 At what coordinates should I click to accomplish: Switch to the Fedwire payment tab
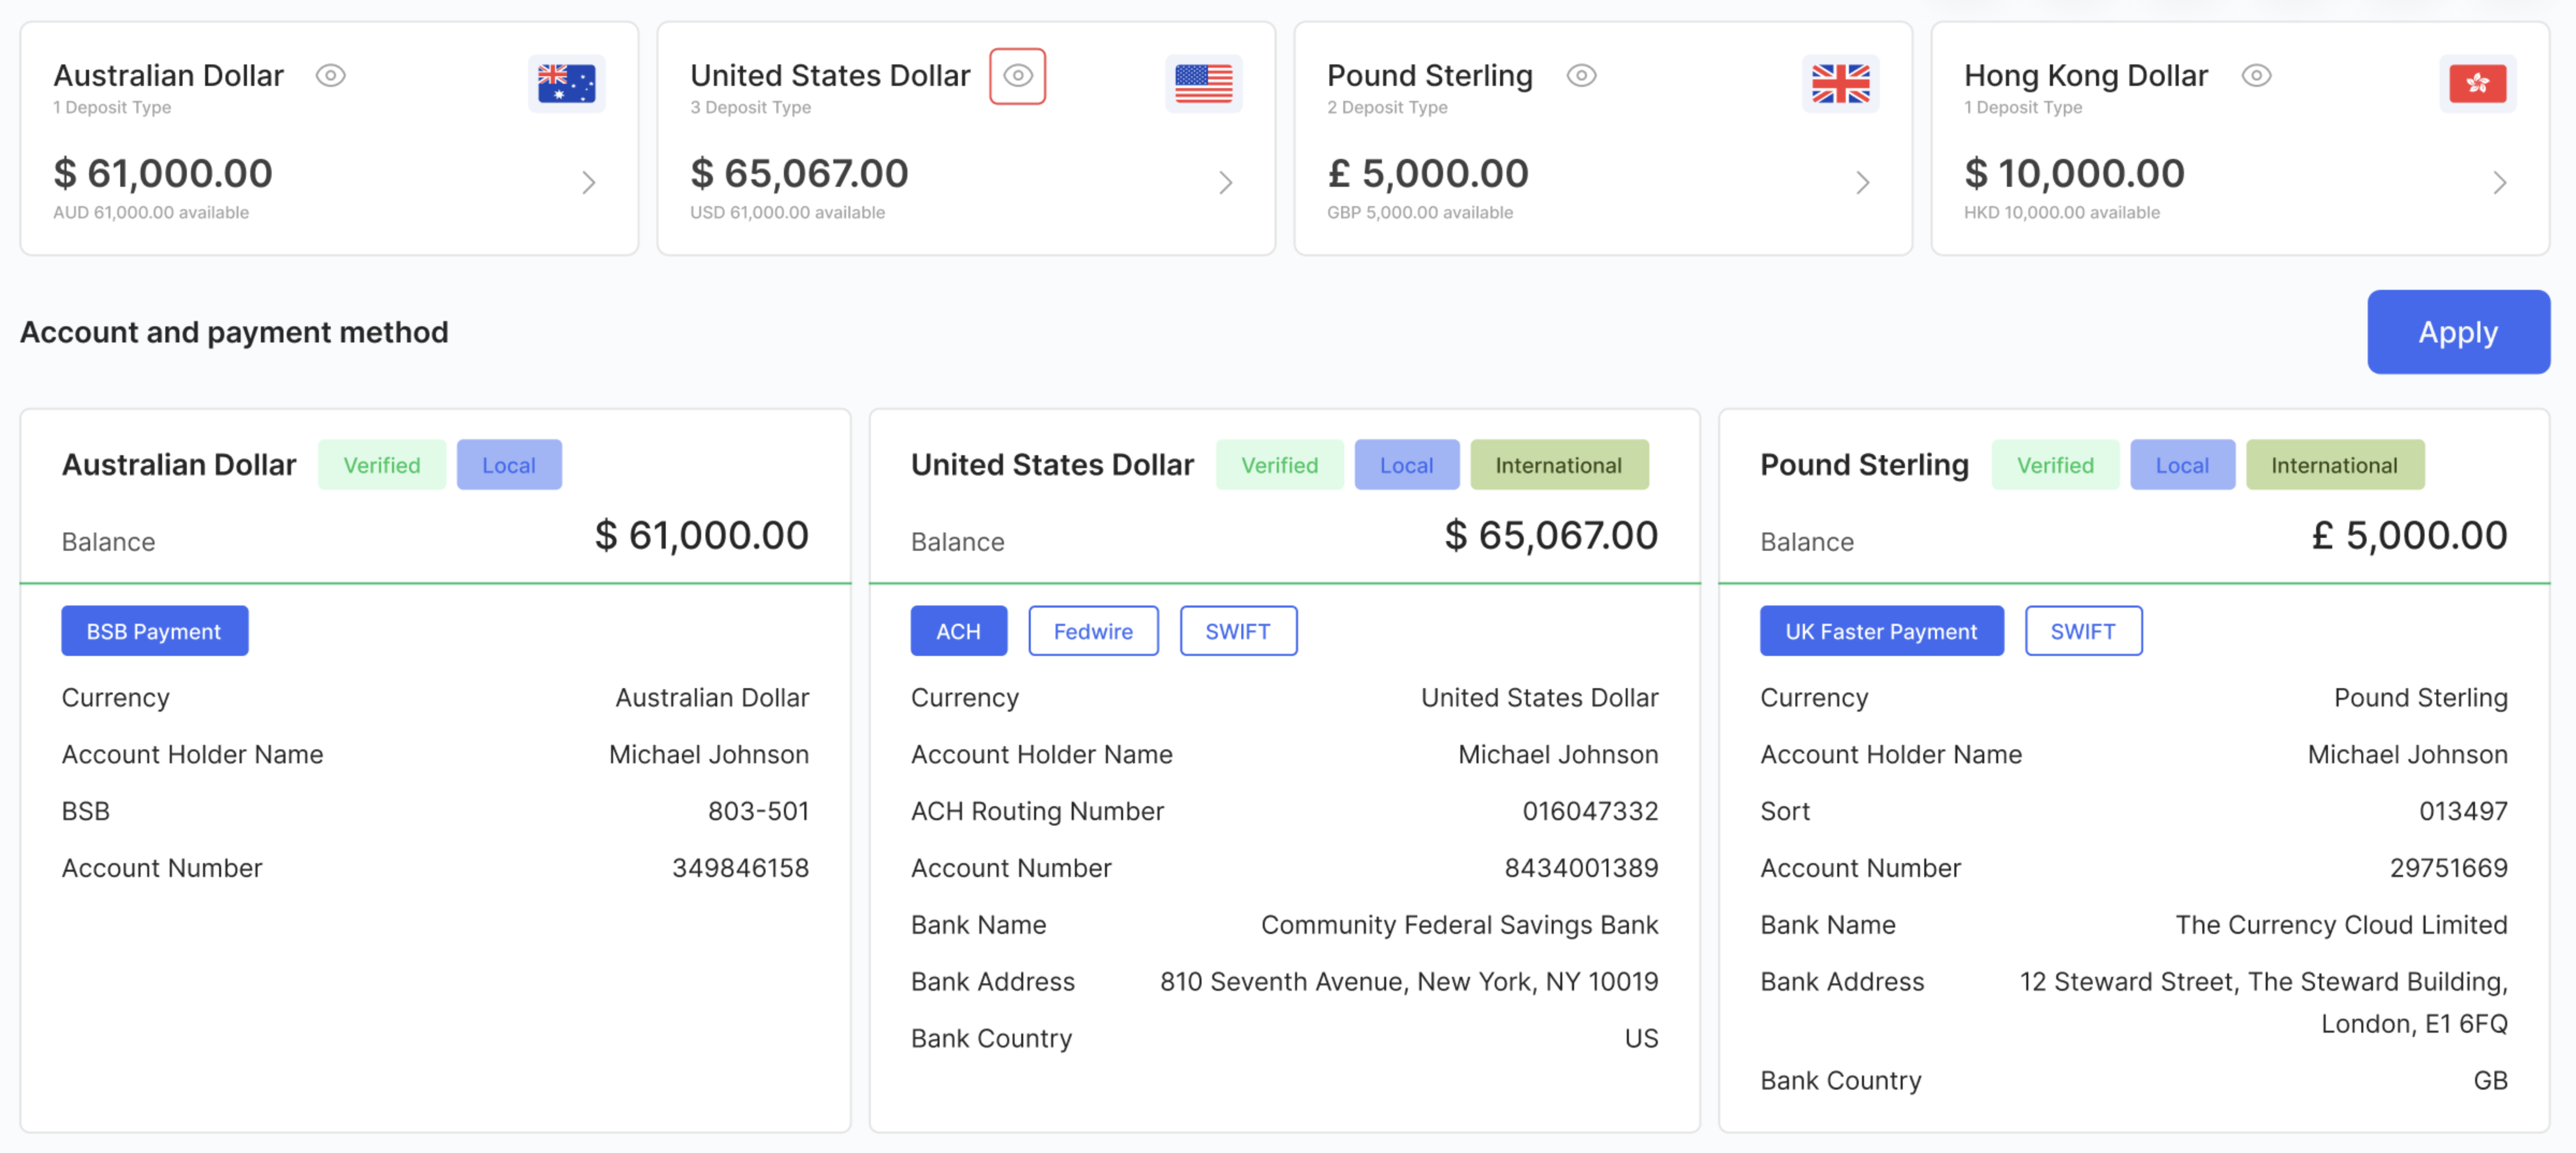coord(1093,631)
